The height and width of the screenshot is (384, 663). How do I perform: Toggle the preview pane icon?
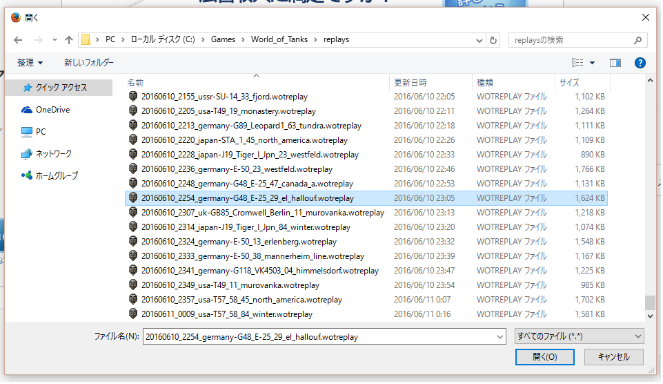(615, 63)
